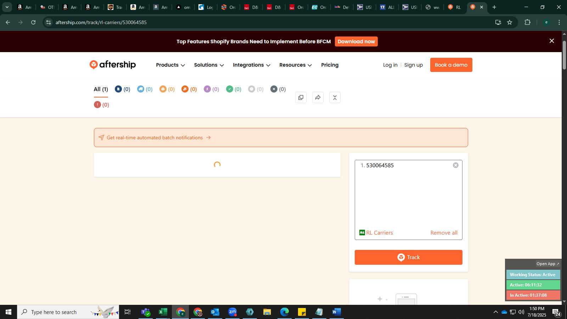Click Type here to search box

(x=68, y=312)
